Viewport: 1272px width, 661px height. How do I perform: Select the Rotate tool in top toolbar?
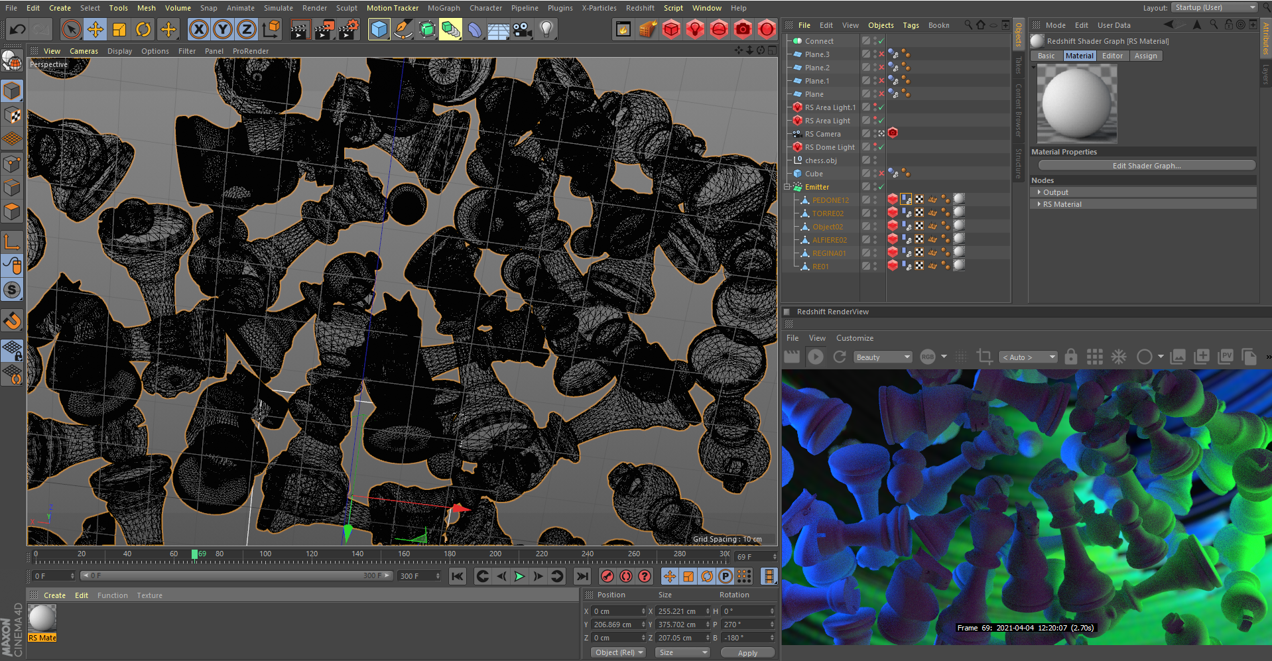click(x=143, y=29)
